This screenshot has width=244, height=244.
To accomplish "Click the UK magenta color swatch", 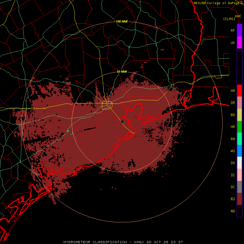I will click(x=239, y=43).
